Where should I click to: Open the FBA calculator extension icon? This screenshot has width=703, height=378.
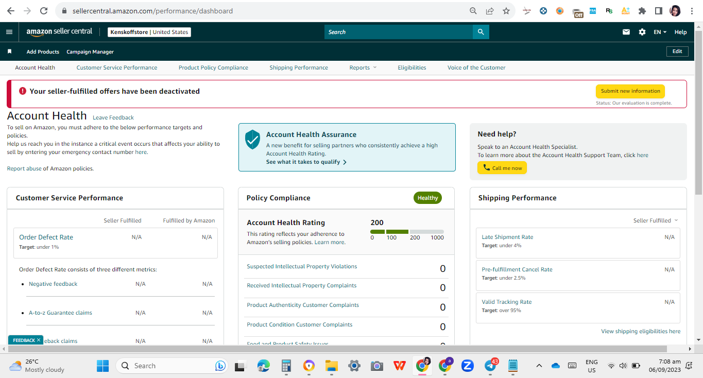point(593,10)
